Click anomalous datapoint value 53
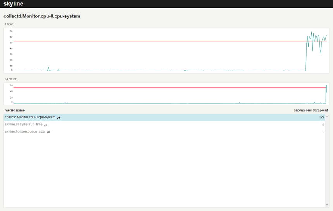333x211 pixels. 322,117
